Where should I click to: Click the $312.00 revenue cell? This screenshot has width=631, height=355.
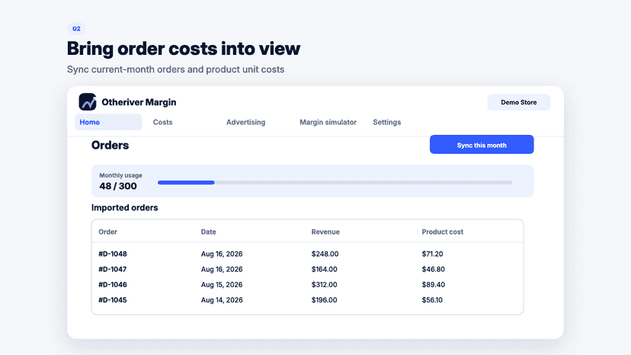325,285
